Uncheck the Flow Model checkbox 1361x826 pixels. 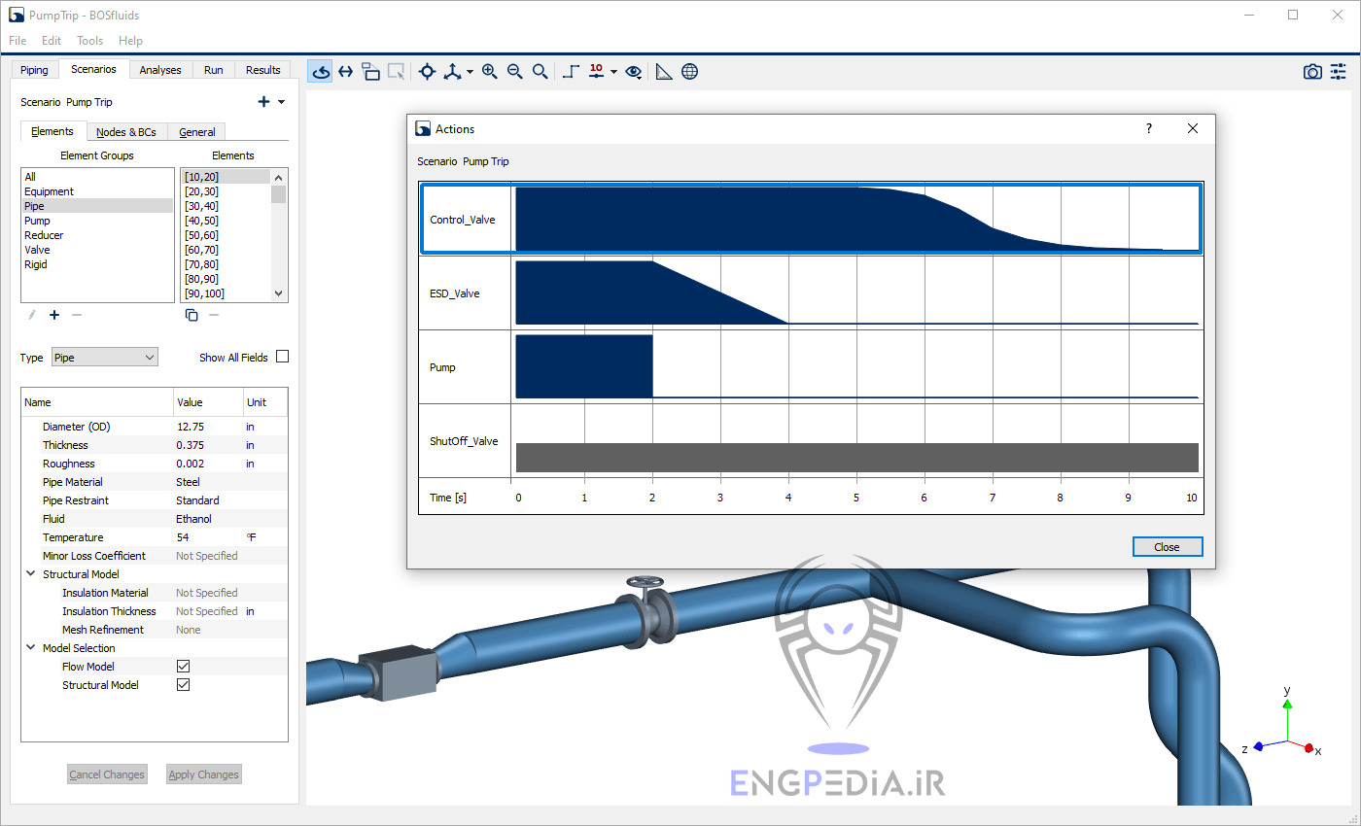[183, 667]
